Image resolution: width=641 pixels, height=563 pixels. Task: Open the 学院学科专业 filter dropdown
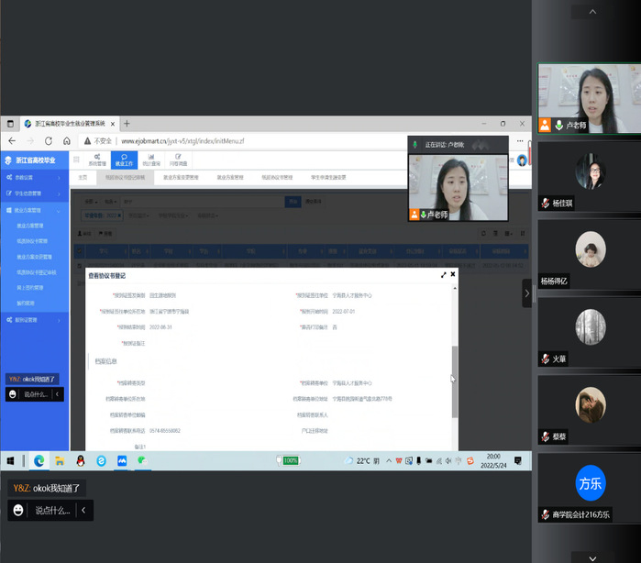click(x=173, y=215)
